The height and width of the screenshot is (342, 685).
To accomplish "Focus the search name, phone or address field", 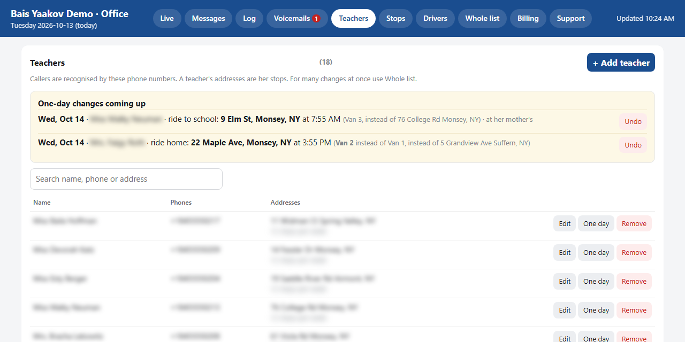I will pyautogui.click(x=126, y=179).
